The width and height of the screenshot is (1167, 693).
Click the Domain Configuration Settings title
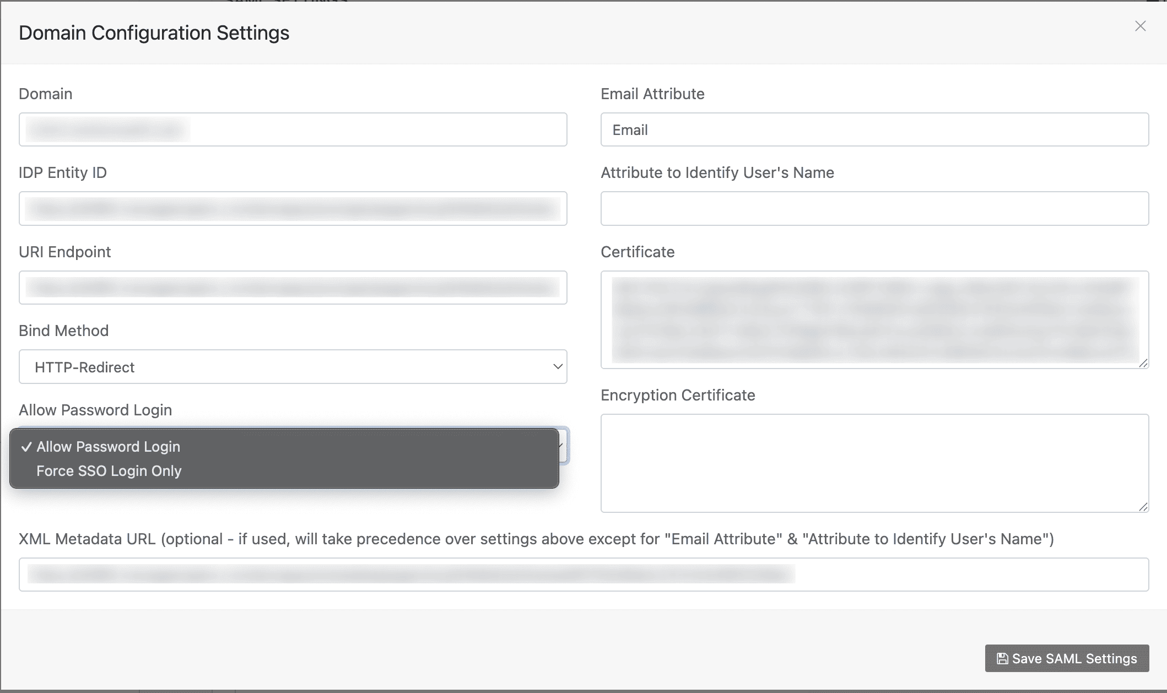point(154,33)
